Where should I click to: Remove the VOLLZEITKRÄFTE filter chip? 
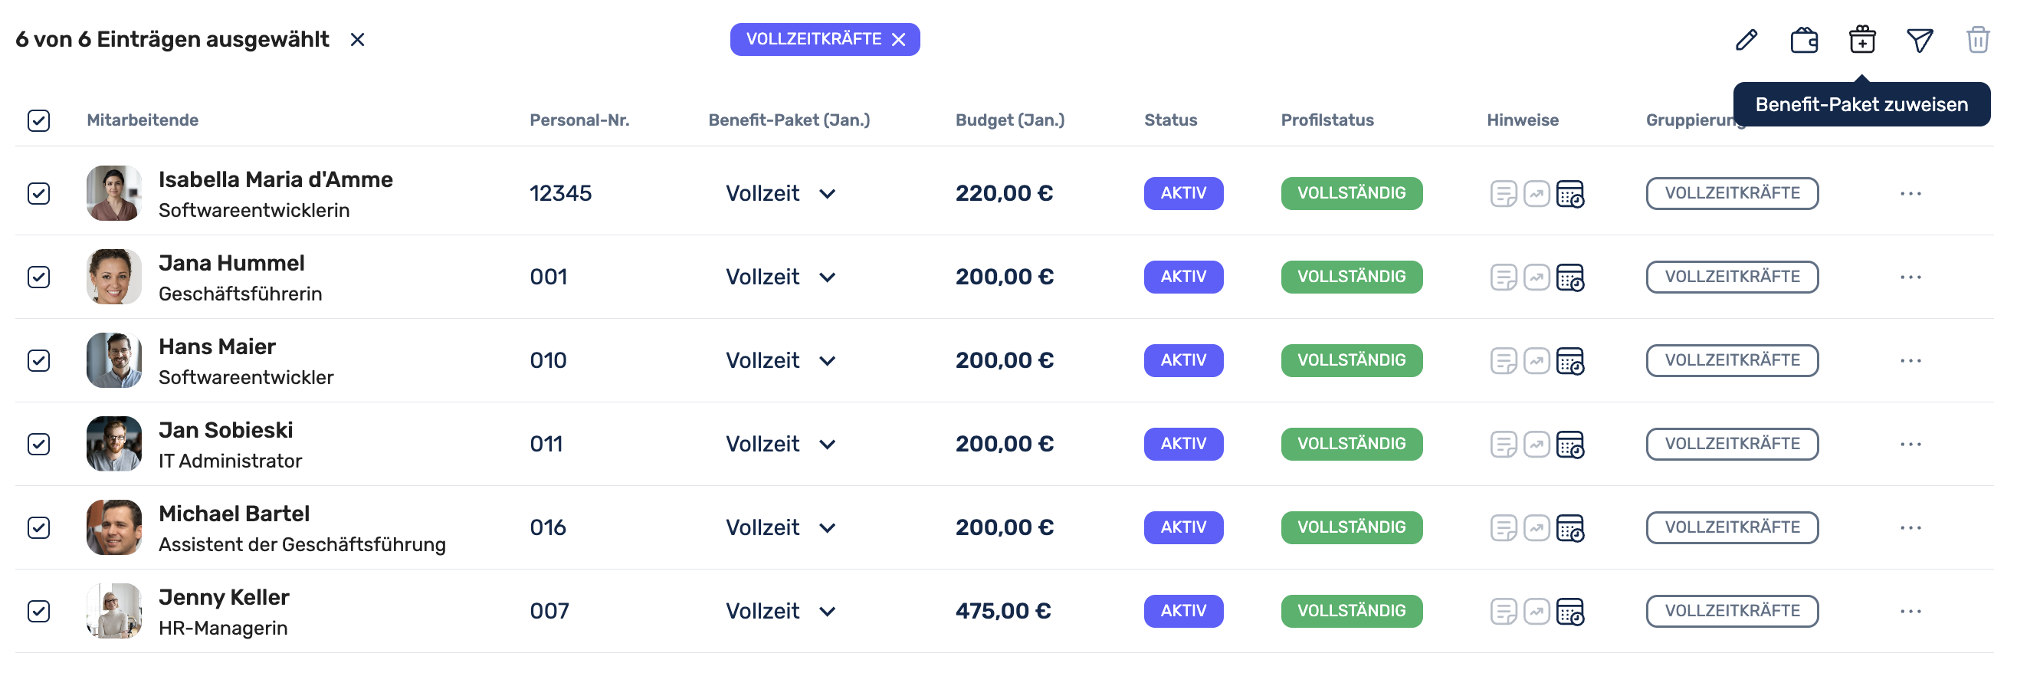pyautogui.click(x=899, y=39)
